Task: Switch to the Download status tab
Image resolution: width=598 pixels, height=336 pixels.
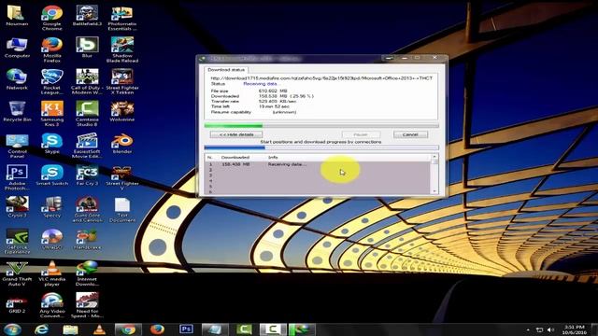Action: pos(226,70)
